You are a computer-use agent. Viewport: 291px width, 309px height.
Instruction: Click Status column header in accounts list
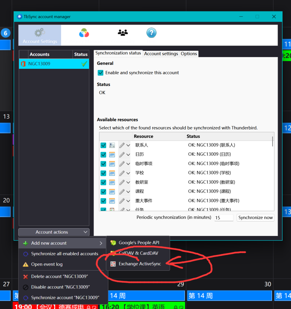point(81,54)
